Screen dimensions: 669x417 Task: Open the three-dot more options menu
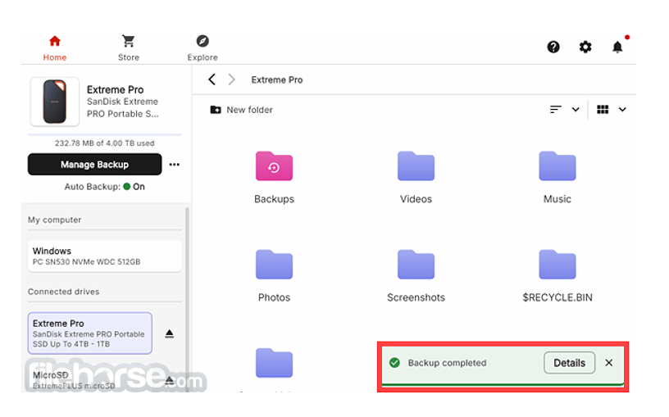[174, 165]
